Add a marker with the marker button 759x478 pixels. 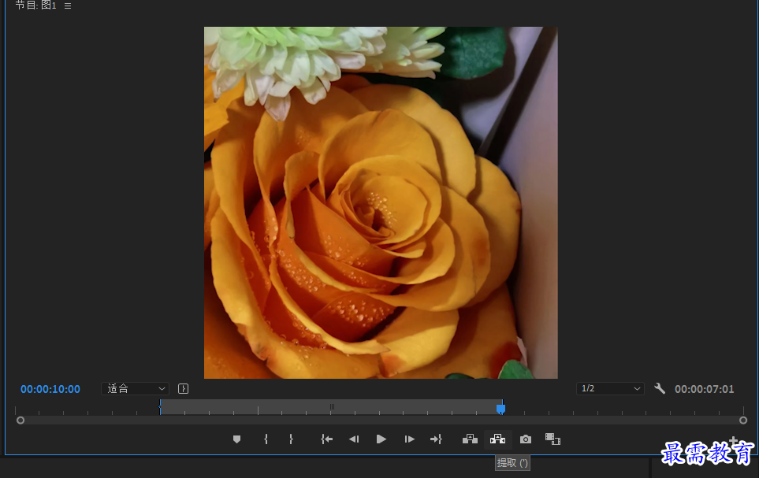pyautogui.click(x=236, y=439)
